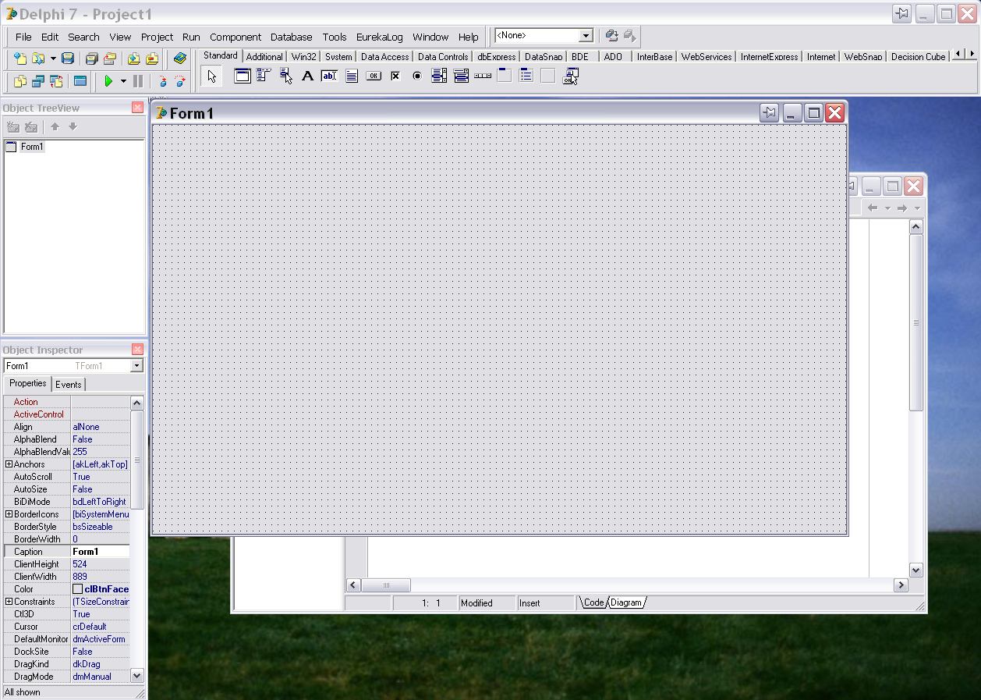
Task: Expand the Constraints property
Action: pos(9,602)
